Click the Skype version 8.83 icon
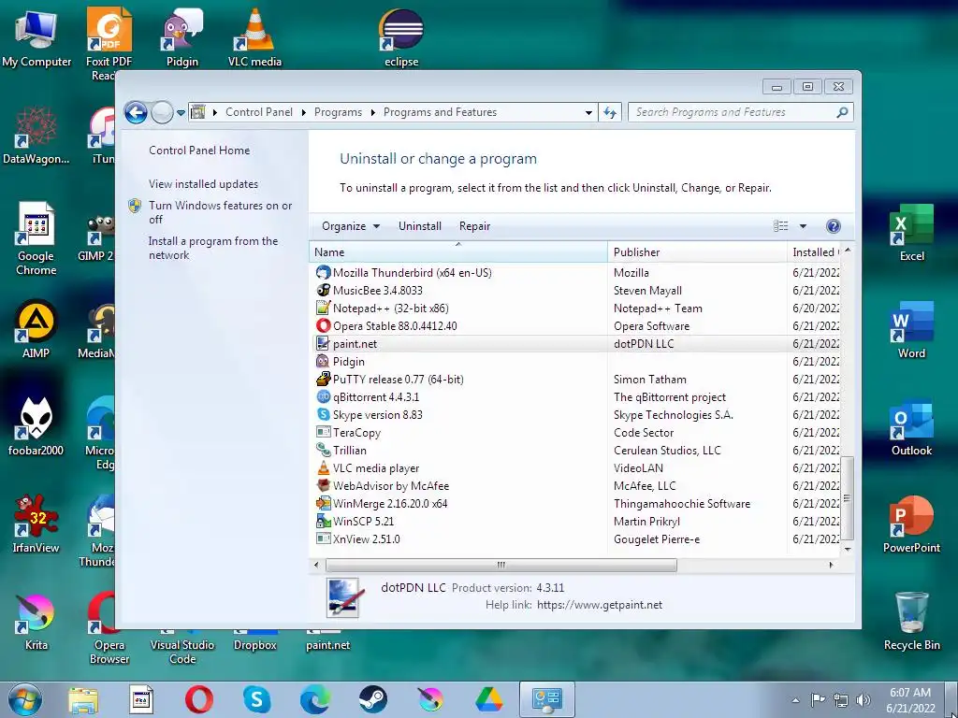The width and height of the screenshot is (958, 718). [x=323, y=414]
